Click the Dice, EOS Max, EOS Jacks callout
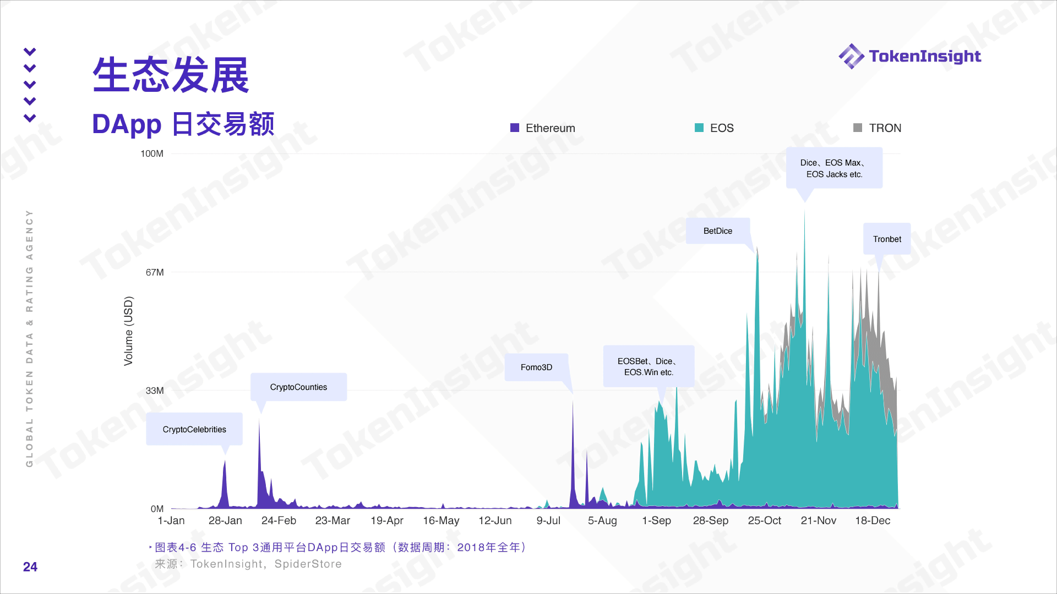The width and height of the screenshot is (1057, 594). click(x=833, y=168)
